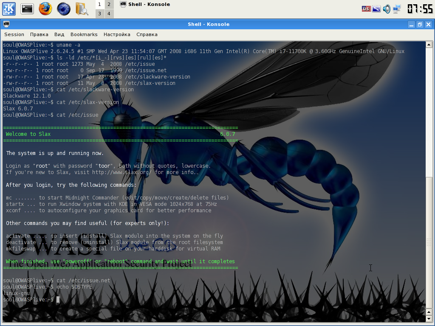Viewport: 435px width, 326px height.
Task: Open the file search folder icon
Action: point(82,8)
